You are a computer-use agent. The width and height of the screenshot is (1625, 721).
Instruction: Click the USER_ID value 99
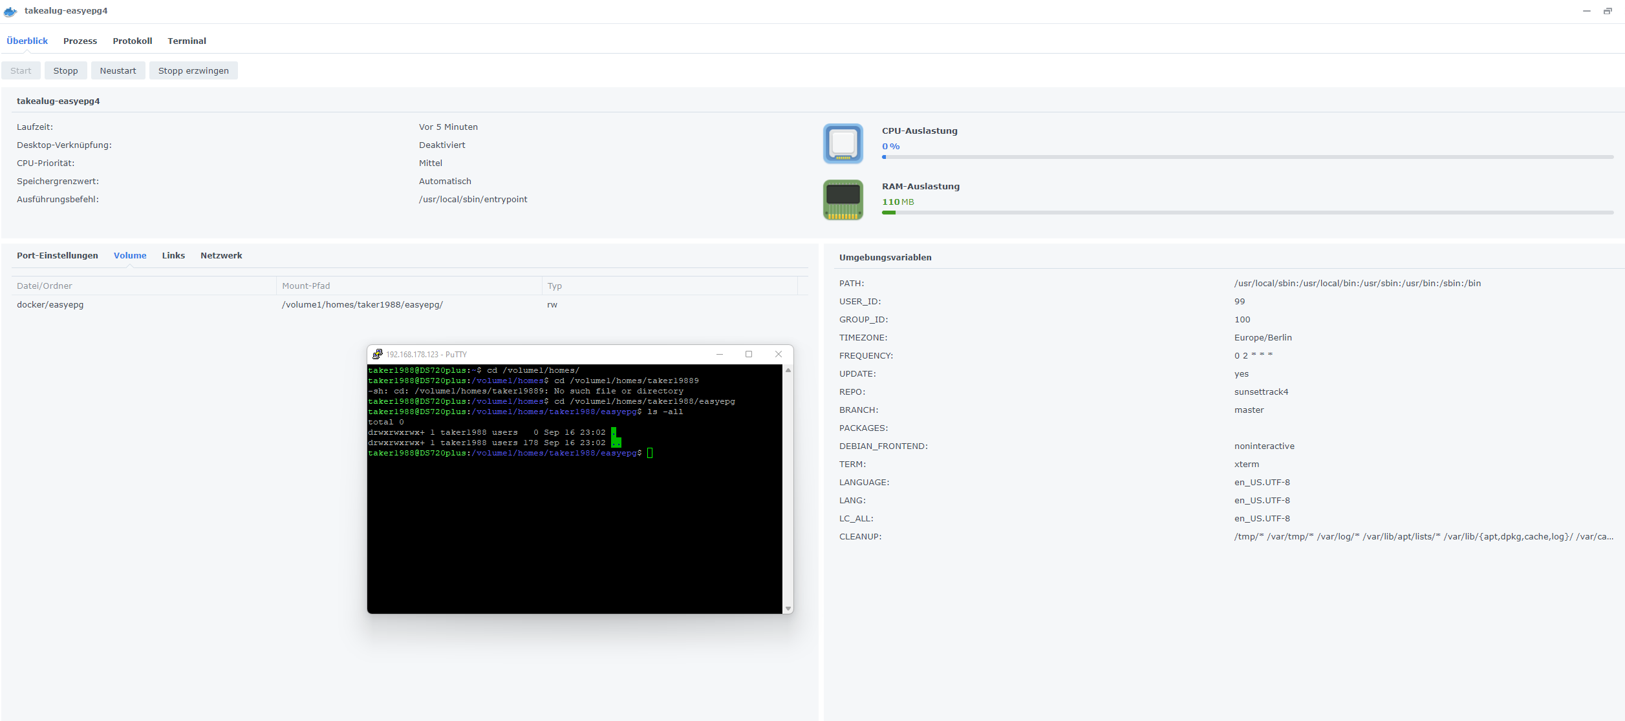[1239, 301]
